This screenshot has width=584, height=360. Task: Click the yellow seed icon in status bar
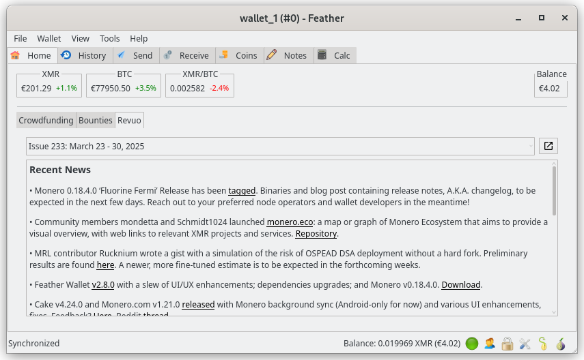click(542, 343)
